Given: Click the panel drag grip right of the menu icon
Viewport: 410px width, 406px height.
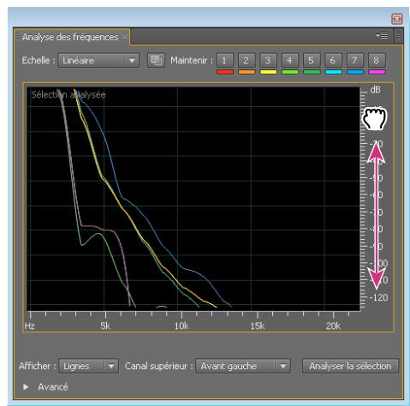Looking at the screenshot, I should 399,36.
